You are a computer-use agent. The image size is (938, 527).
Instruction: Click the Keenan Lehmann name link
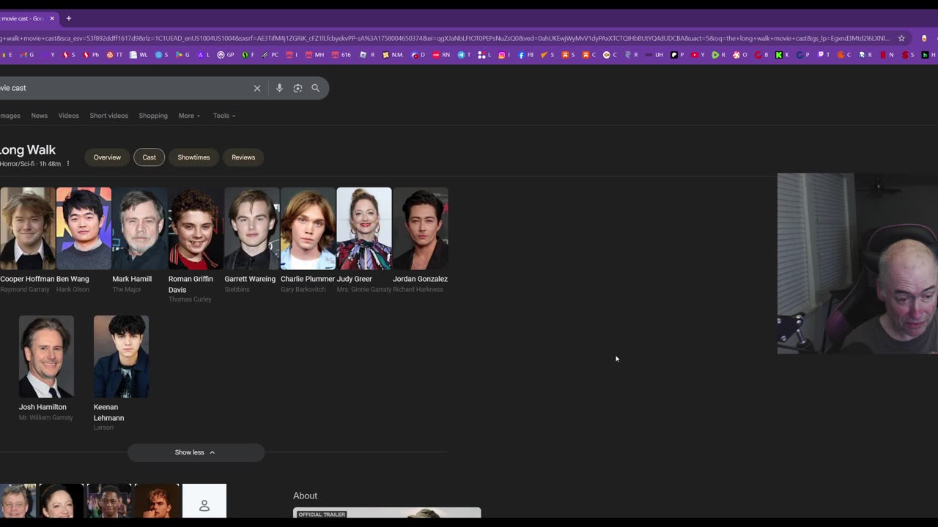click(108, 412)
